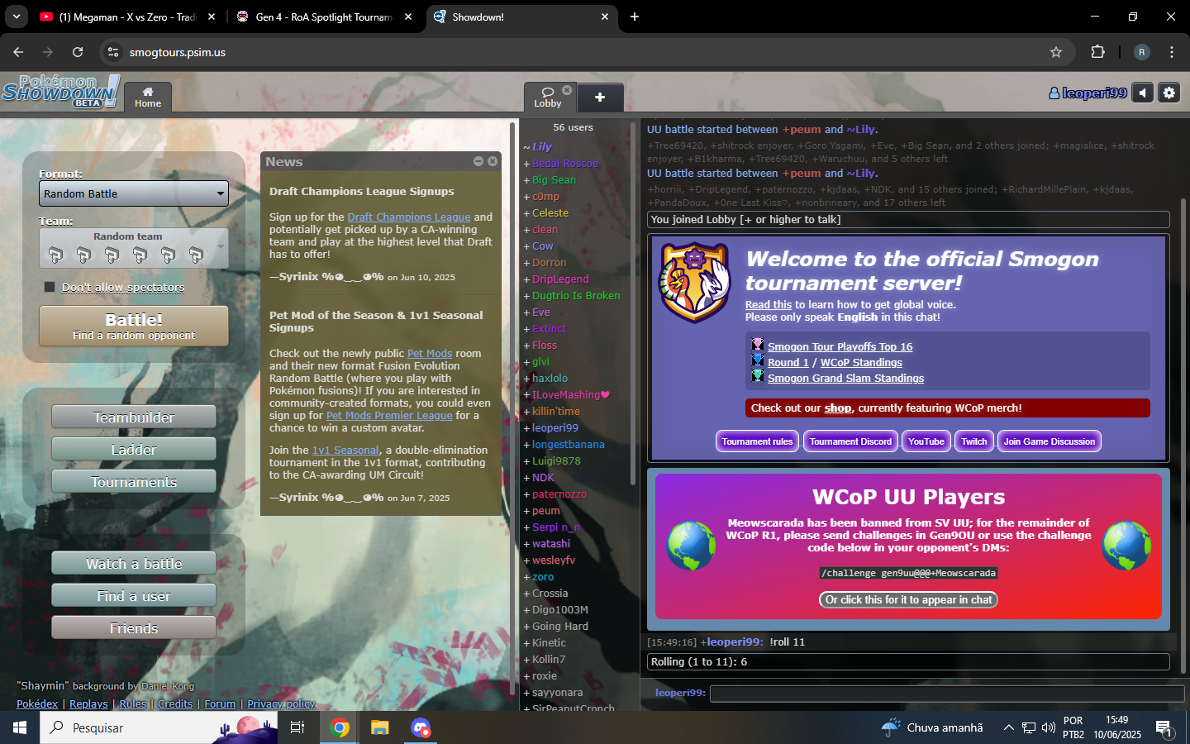Open the Chrome menu (three dots)
This screenshot has height=744, width=1190.
(x=1172, y=52)
